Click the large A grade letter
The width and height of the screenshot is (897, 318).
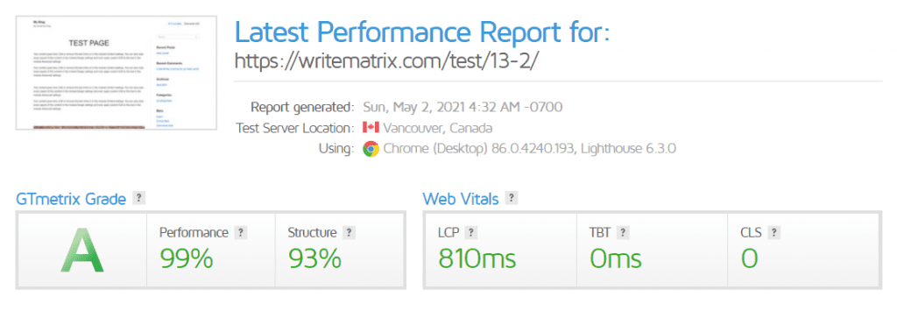tap(81, 250)
